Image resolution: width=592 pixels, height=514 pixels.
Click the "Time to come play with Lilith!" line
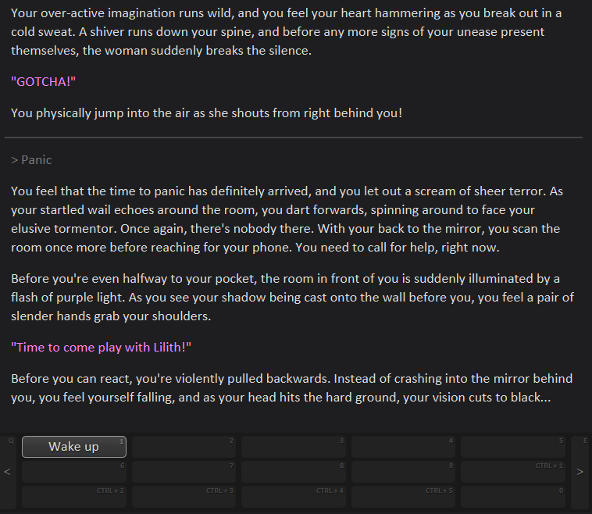[102, 347]
